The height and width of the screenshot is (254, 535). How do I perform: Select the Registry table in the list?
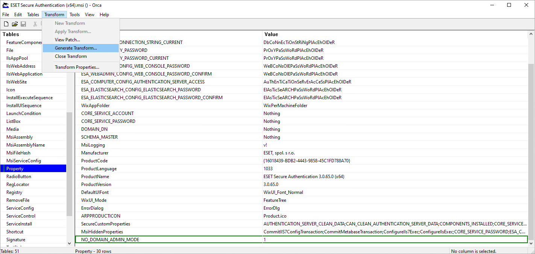click(14, 192)
